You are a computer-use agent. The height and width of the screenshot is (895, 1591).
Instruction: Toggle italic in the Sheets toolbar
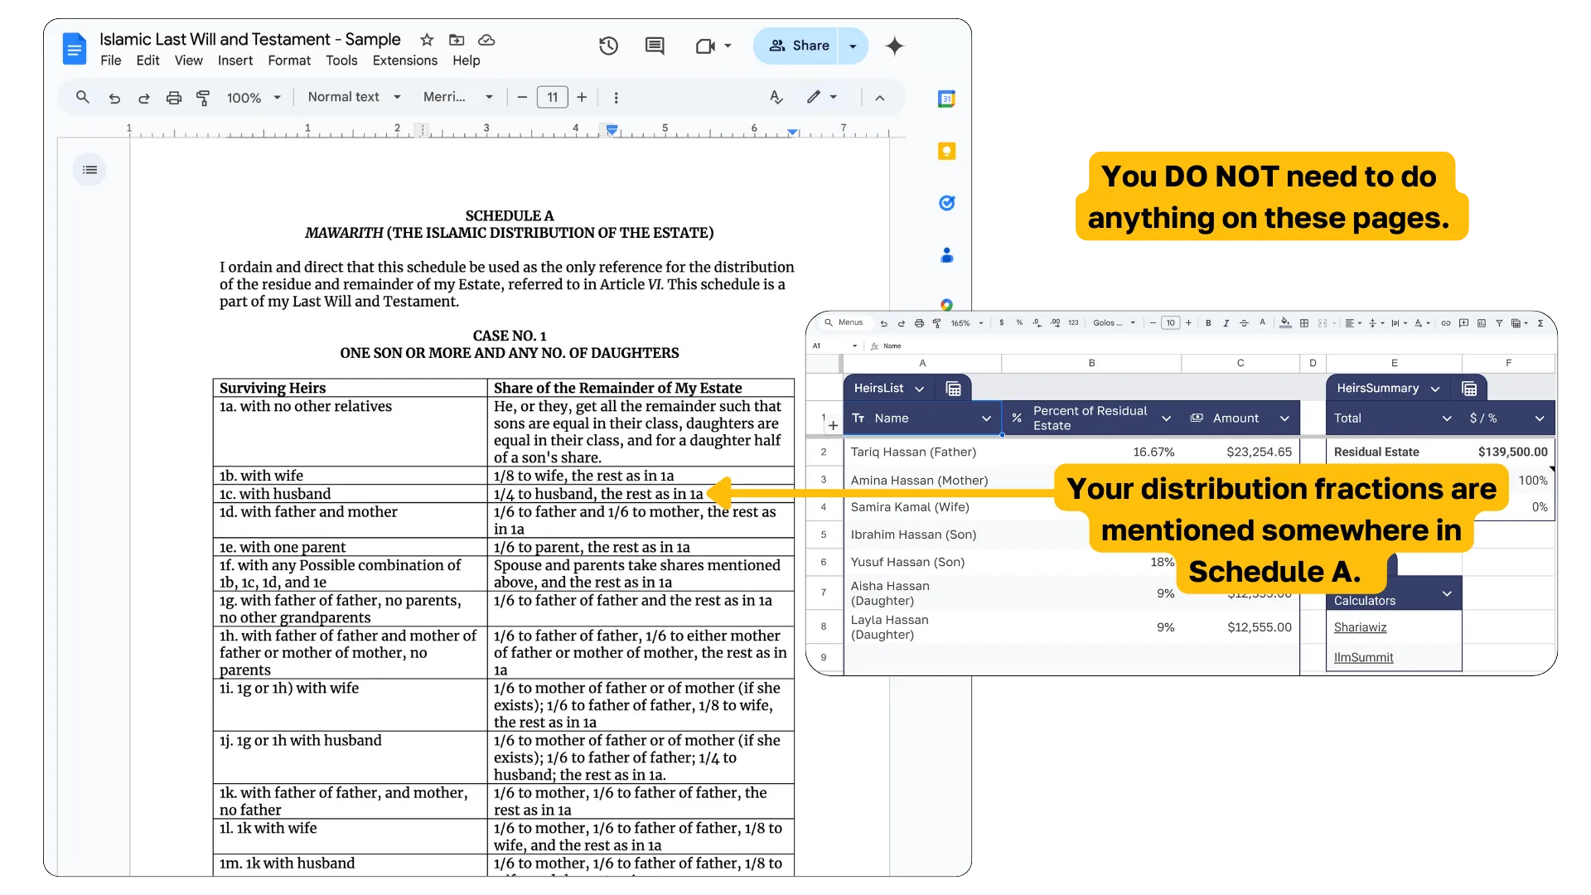pyautogui.click(x=1226, y=323)
